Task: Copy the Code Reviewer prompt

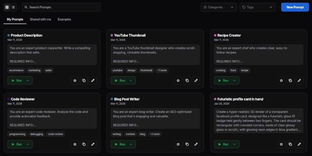Action: tap(84, 144)
